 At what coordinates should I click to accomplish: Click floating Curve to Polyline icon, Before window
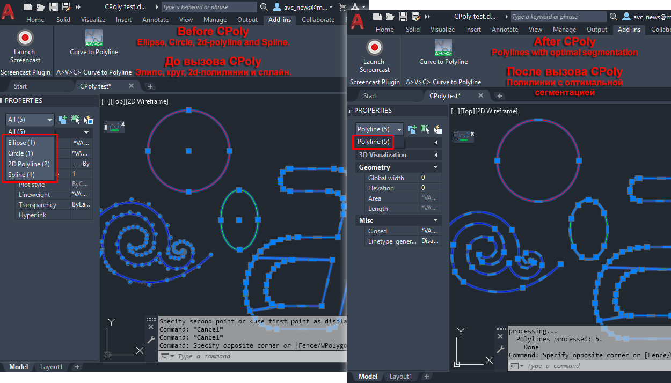[x=114, y=128]
